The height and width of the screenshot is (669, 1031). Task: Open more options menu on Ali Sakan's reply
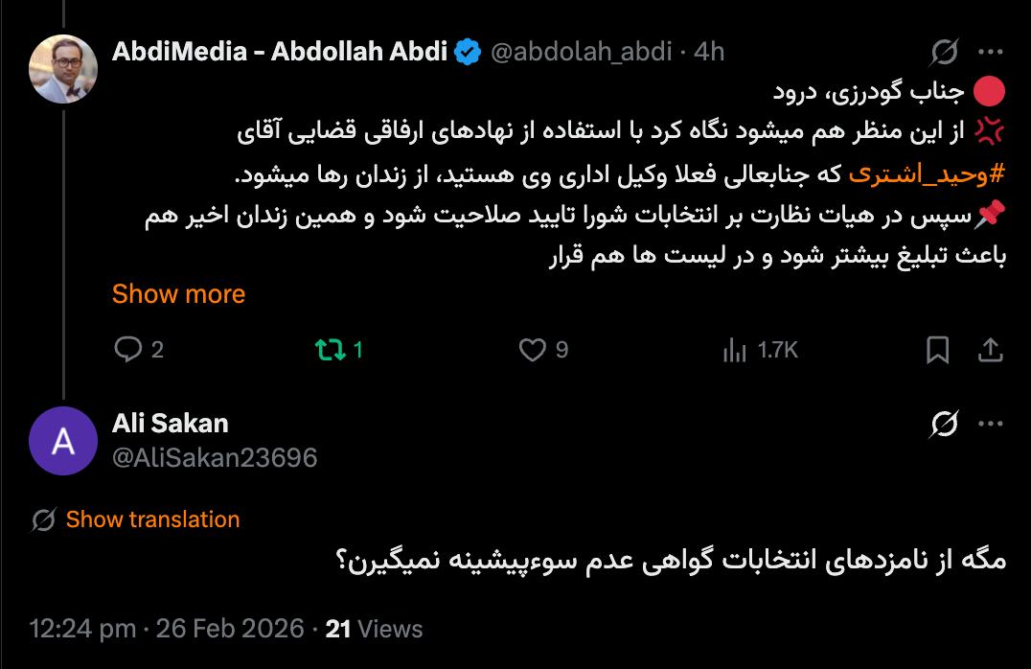pyautogui.click(x=990, y=424)
